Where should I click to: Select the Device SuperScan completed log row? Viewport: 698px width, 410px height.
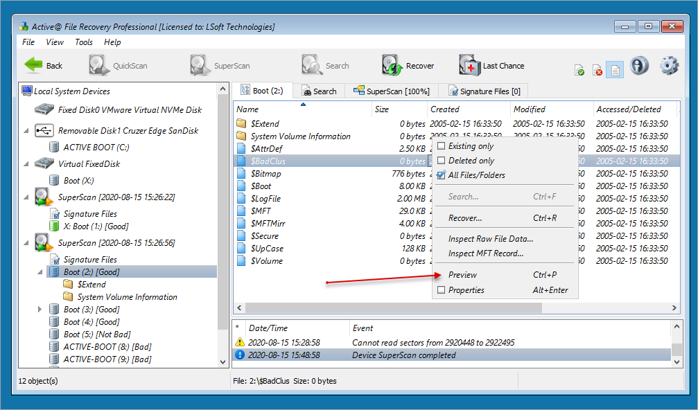point(452,355)
